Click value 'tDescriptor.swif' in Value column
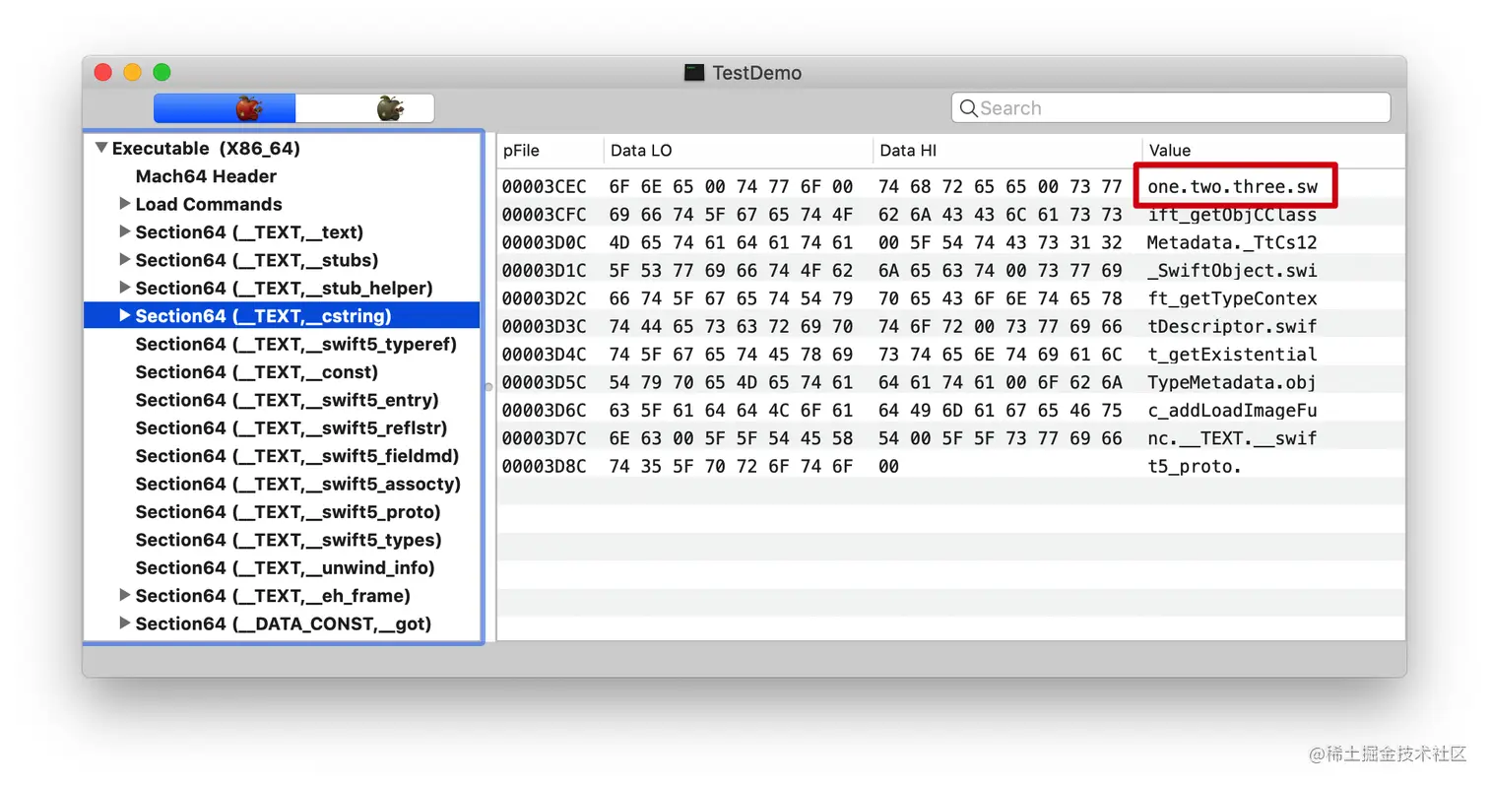This screenshot has height=786, width=1489. click(1232, 326)
